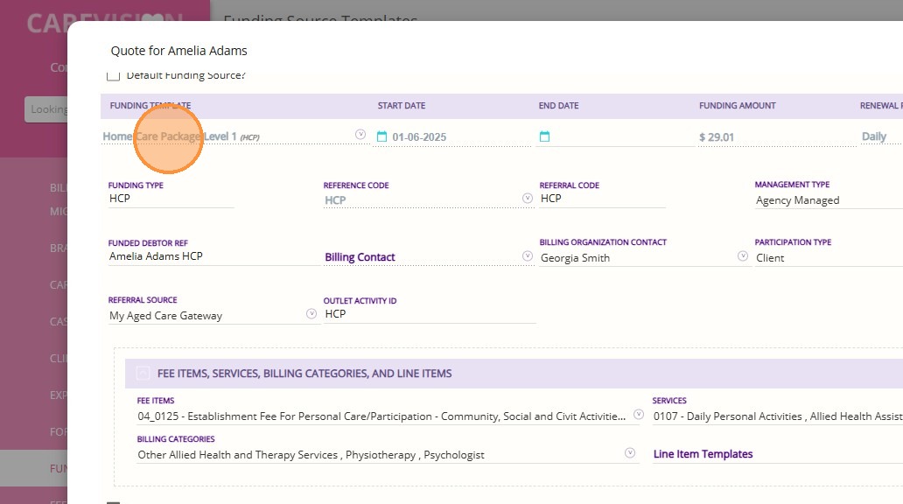The image size is (903, 504).
Task: Click the Billing Contact link
Action: (x=360, y=257)
